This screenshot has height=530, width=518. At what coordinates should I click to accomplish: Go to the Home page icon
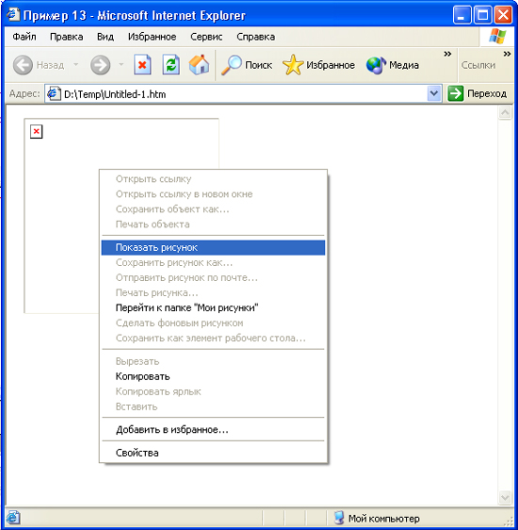tap(199, 64)
